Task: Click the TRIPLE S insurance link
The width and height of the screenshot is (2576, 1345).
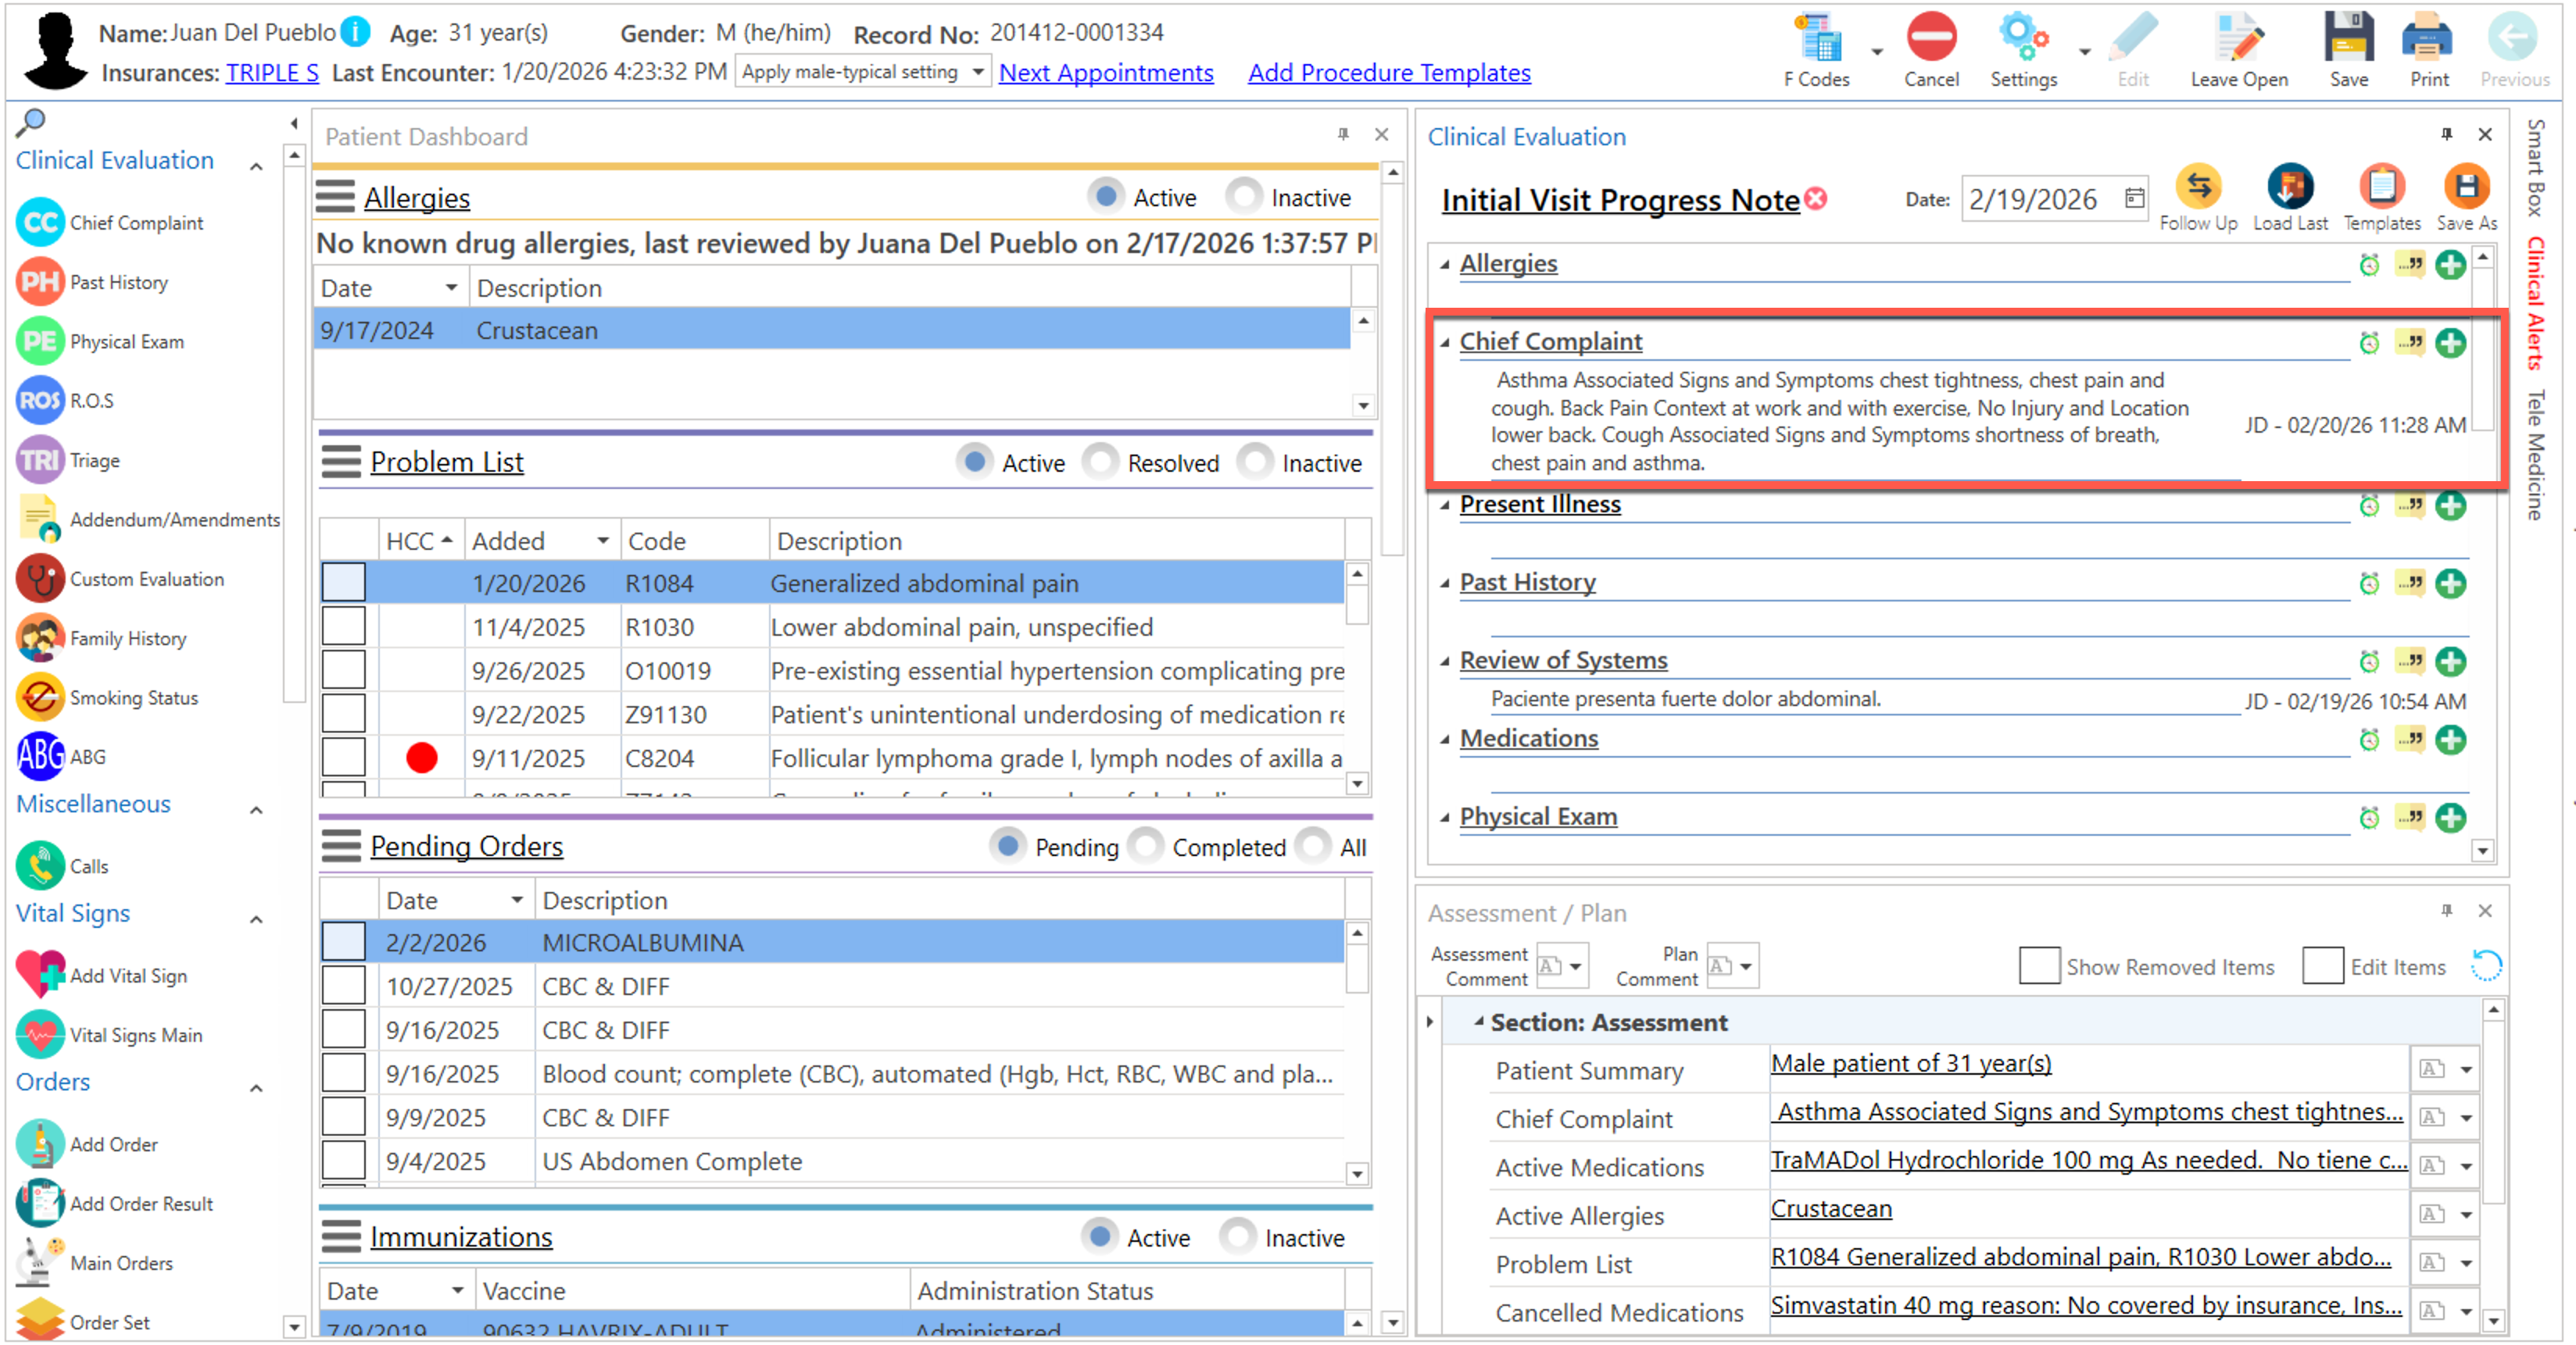Action: click(x=272, y=73)
